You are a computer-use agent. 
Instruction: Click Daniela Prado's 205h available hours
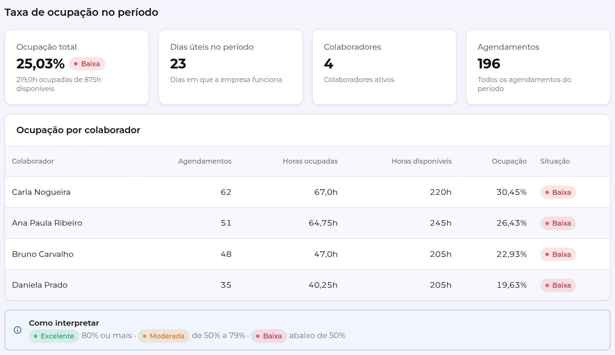[441, 285]
